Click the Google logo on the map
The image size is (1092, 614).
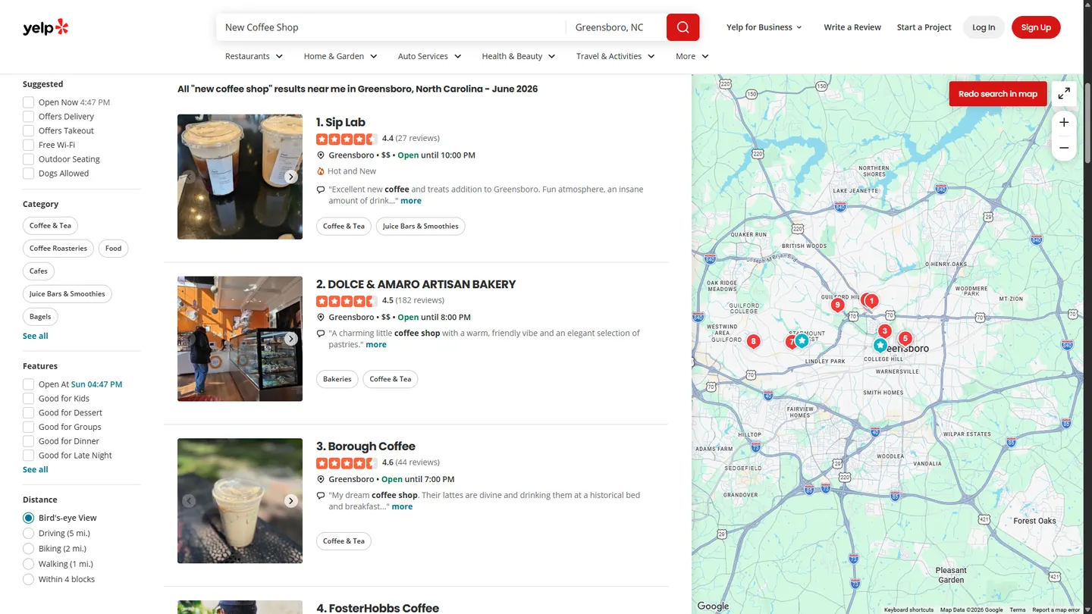coord(713,606)
